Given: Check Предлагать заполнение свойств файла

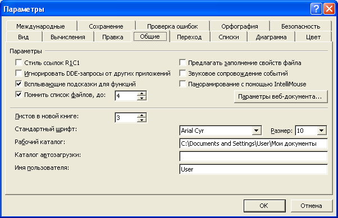Looking at the screenshot, I should (182, 63).
